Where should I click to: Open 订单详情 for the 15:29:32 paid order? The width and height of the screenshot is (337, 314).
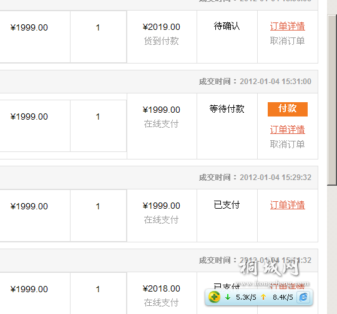pyautogui.click(x=287, y=205)
